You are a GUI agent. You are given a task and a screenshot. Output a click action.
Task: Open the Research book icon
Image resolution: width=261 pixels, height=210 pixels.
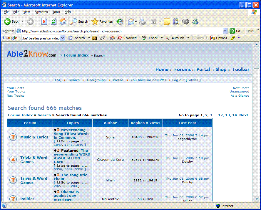pos(176,22)
